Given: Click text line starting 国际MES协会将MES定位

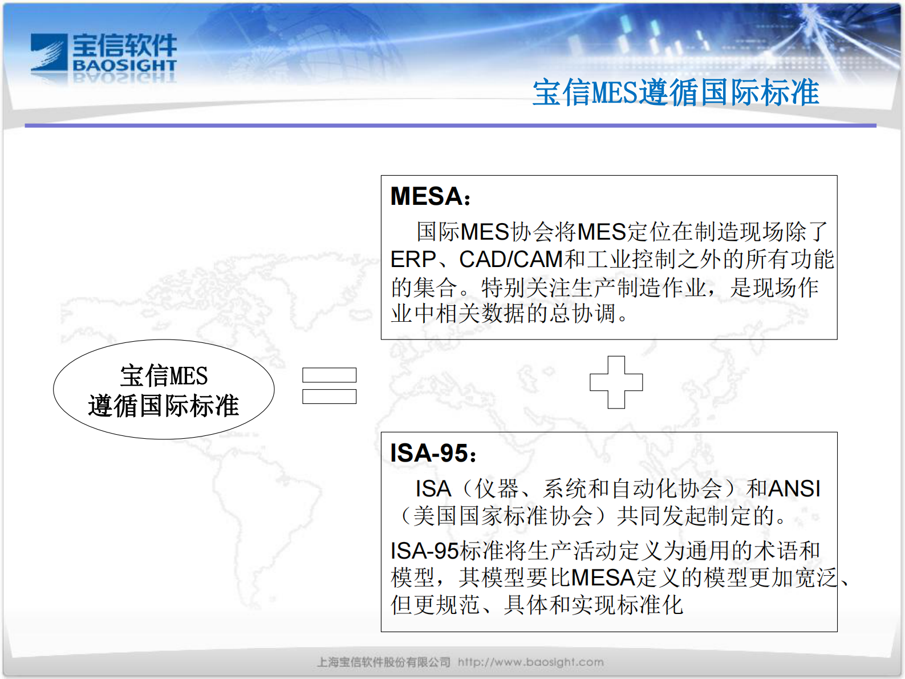Looking at the screenshot, I should (x=622, y=232).
